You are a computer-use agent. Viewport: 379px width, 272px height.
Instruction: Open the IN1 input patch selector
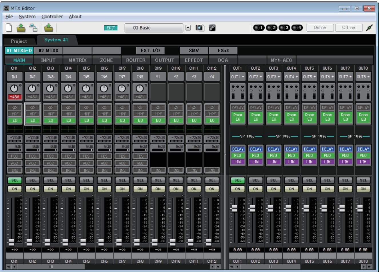click(14, 77)
